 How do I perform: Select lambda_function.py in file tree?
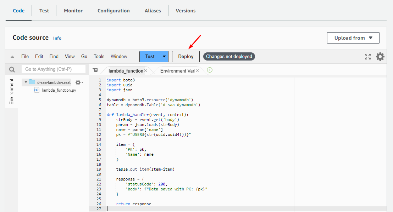coord(59,90)
